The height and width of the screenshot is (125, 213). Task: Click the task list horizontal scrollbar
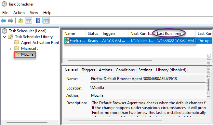[110, 60]
